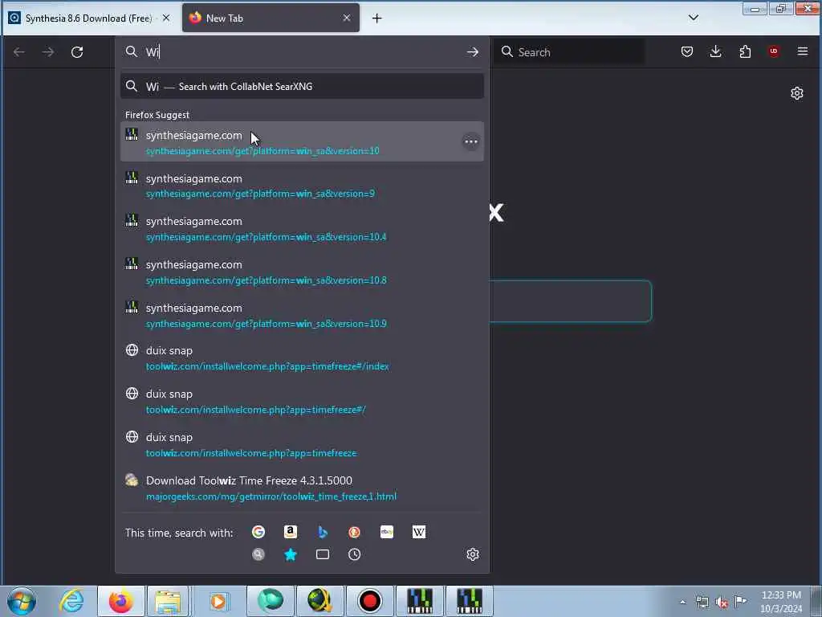The width and height of the screenshot is (822, 617).
Task: Search this time with Wikipedia
Action: pos(419,532)
